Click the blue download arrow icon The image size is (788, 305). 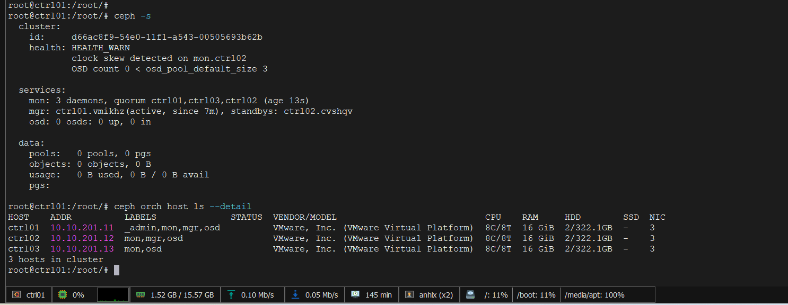pyautogui.click(x=295, y=295)
